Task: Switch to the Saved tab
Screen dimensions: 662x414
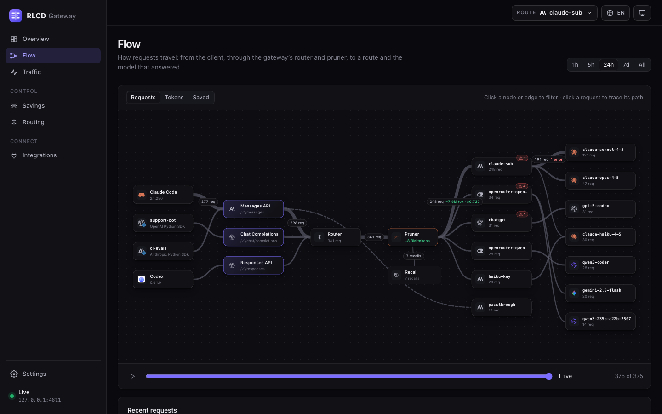Action: tap(201, 98)
